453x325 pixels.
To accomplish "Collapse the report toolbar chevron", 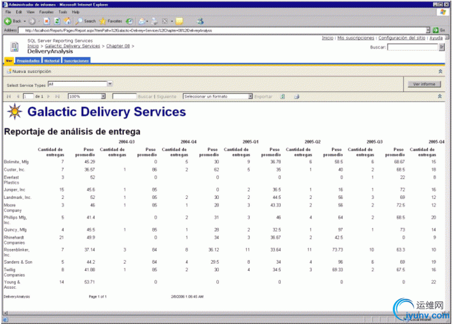I will pos(440,96).
